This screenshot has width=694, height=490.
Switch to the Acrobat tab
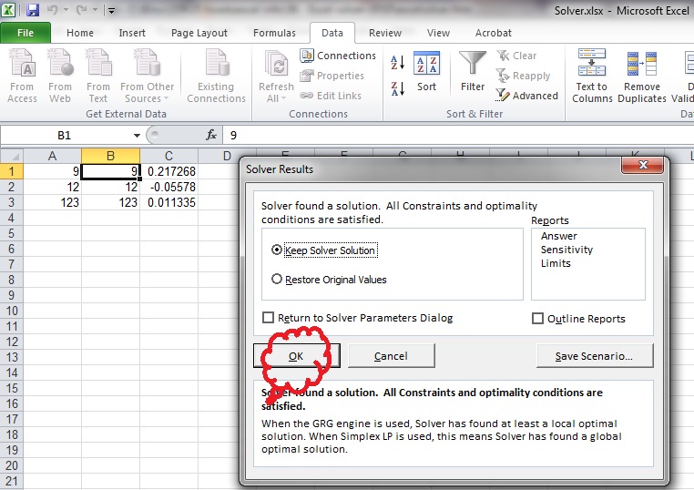click(x=494, y=33)
